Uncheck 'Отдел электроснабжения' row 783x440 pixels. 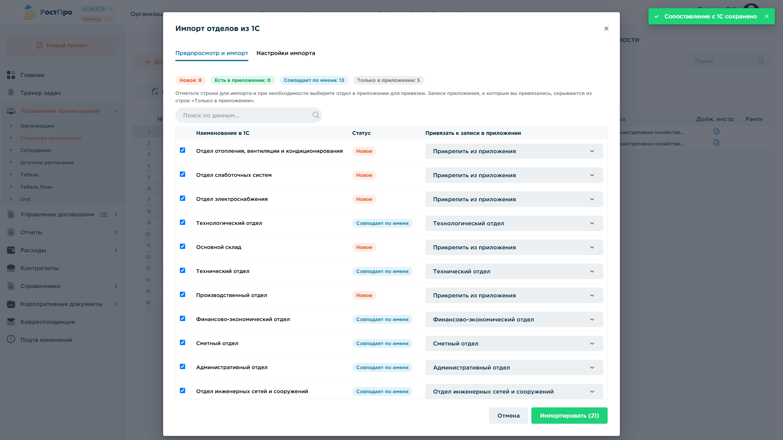coord(183,198)
